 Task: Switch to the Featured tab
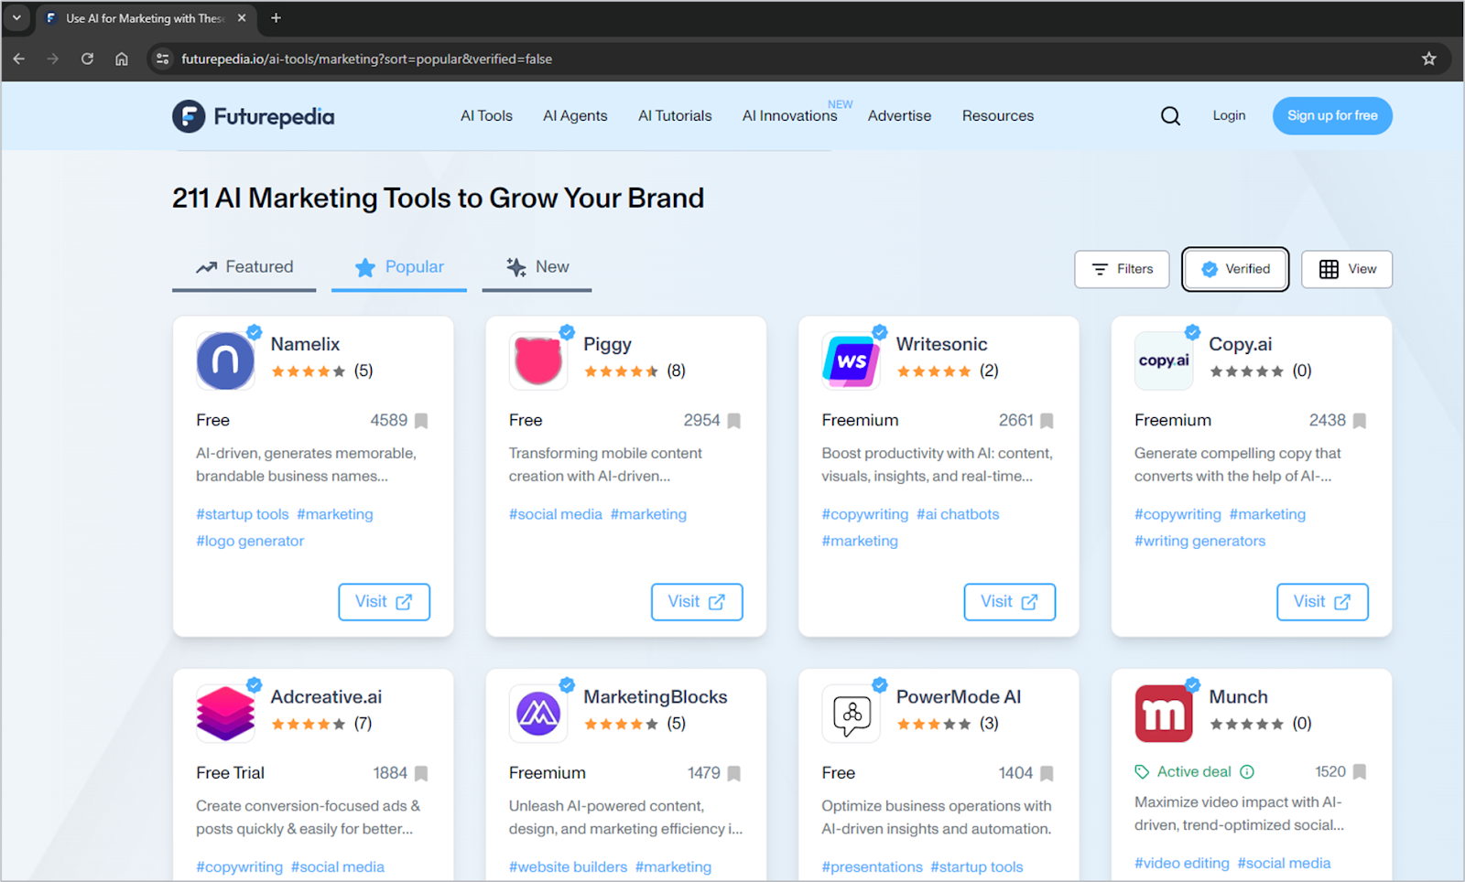(244, 267)
